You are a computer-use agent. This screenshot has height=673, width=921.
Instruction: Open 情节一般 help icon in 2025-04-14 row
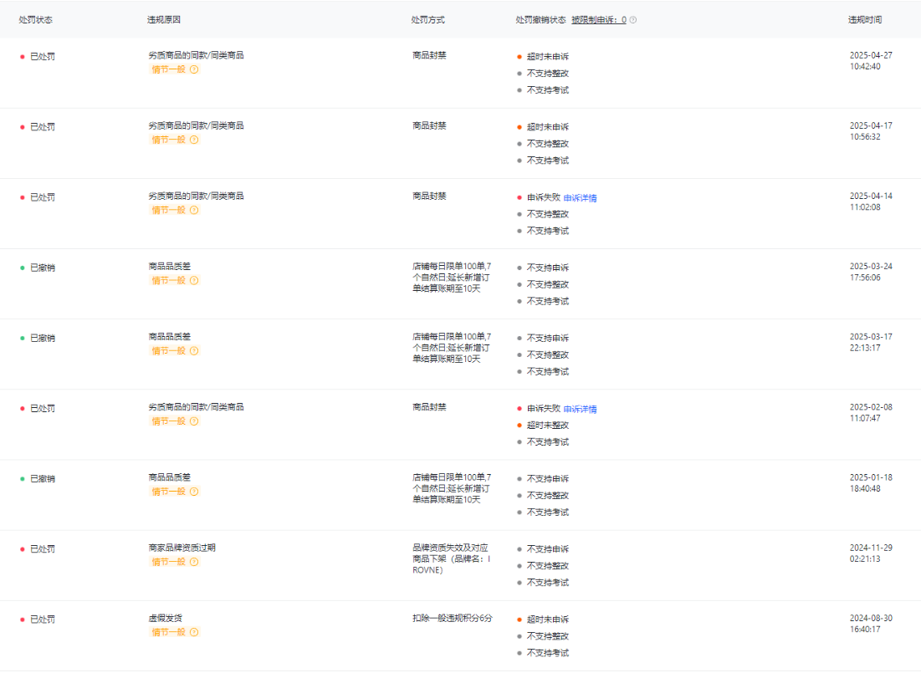pyautogui.click(x=194, y=210)
